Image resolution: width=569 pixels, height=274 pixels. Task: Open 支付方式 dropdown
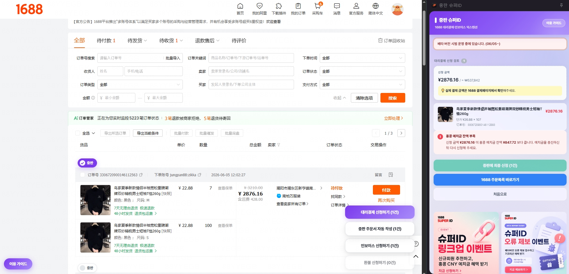click(x=362, y=84)
